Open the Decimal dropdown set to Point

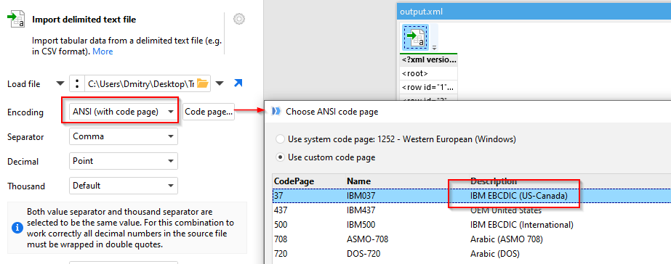(124, 162)
